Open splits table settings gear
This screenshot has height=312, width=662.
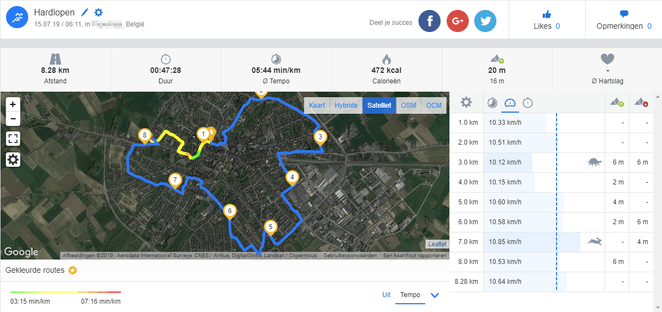coord(467,102)
